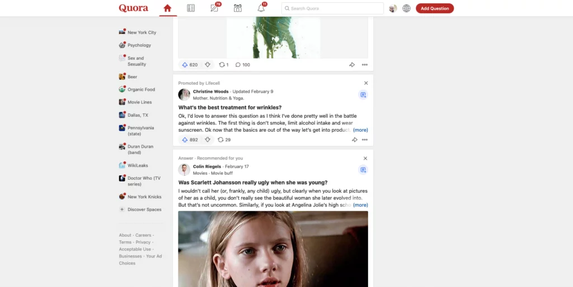Open more options on wrinkles answer
Image resolution: width=573 pixels, height=287 pixels.
[x=365, y=140]
